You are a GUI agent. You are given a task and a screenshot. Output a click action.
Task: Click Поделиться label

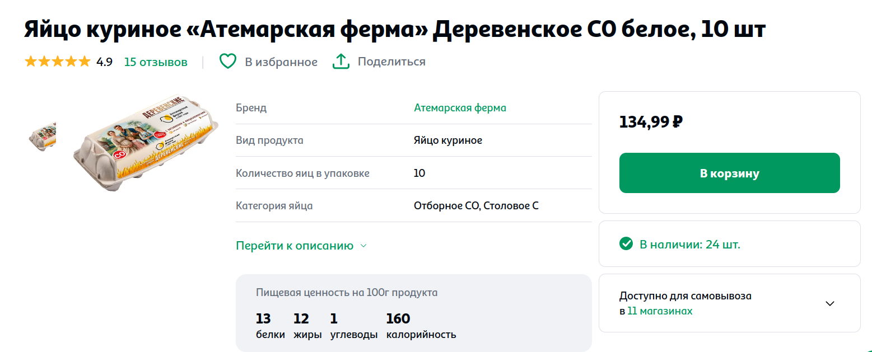[391, 62]
